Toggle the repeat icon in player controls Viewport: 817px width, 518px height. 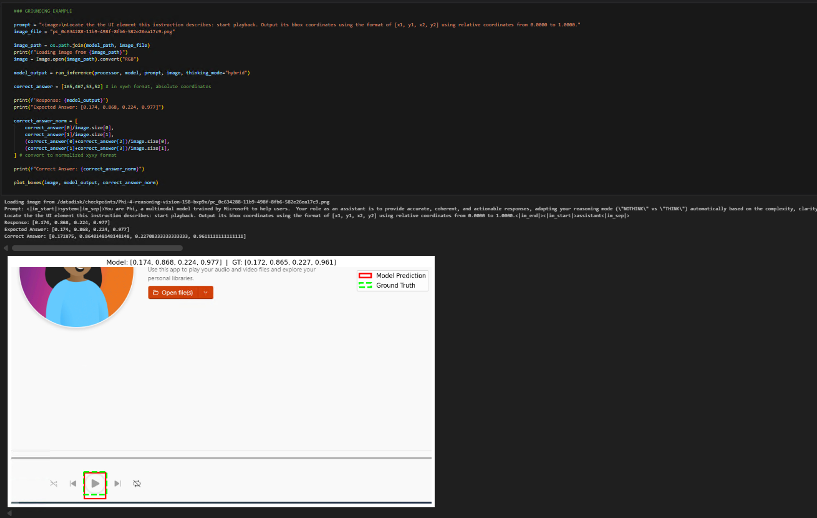coord(137,483)
